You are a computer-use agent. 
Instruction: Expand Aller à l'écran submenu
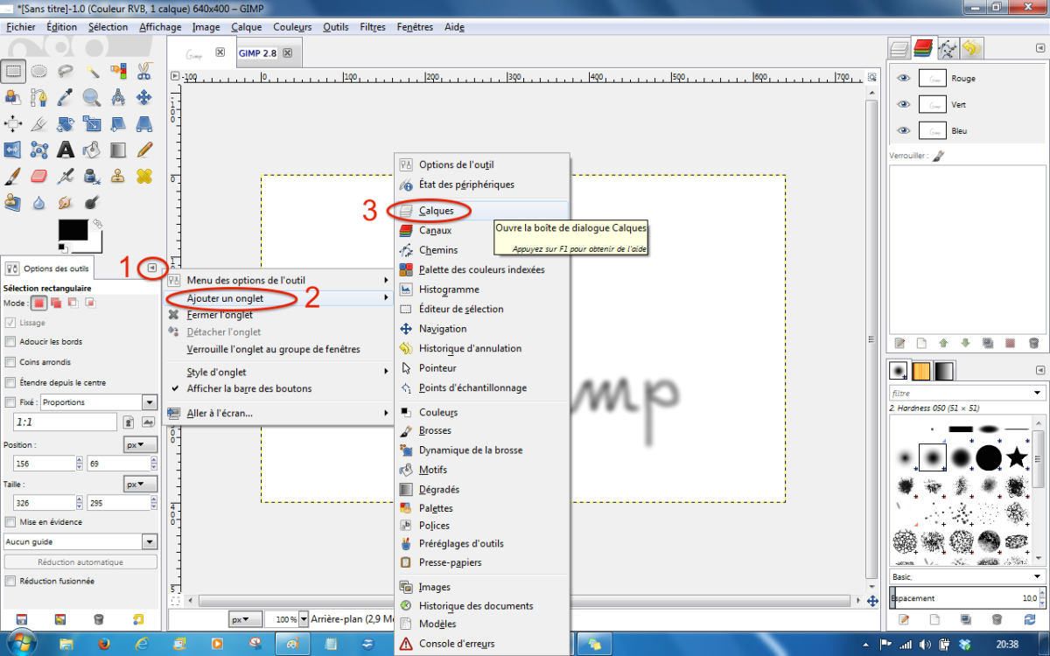click(x=280, y=413)
